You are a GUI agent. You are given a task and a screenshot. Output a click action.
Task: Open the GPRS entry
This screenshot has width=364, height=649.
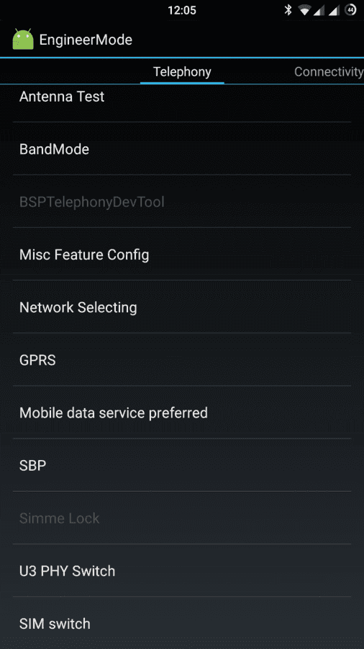[x=182, y=360]
